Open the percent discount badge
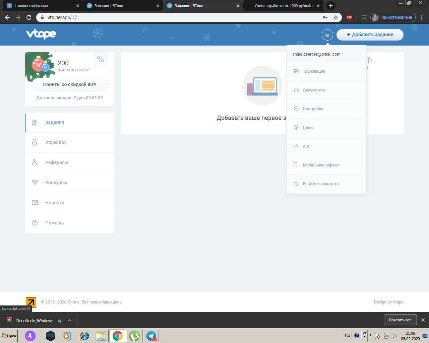 click(x=100, y=60)
